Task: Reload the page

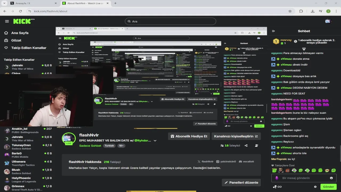Action: click(20, 11)
